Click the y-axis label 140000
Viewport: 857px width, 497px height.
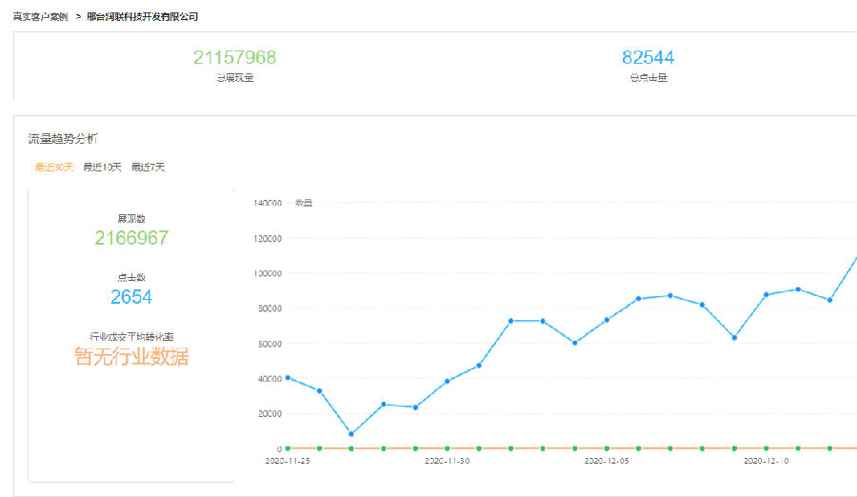pyautogui.click(x=268, y=203)
